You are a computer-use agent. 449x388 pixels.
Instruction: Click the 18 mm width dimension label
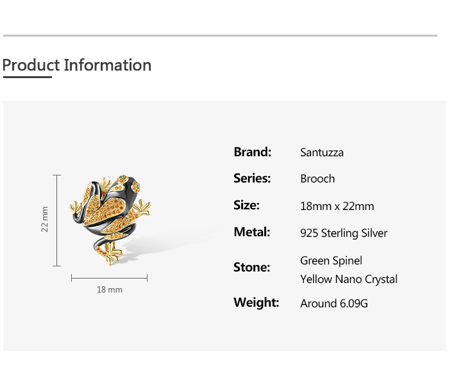[x=110, y=290]
